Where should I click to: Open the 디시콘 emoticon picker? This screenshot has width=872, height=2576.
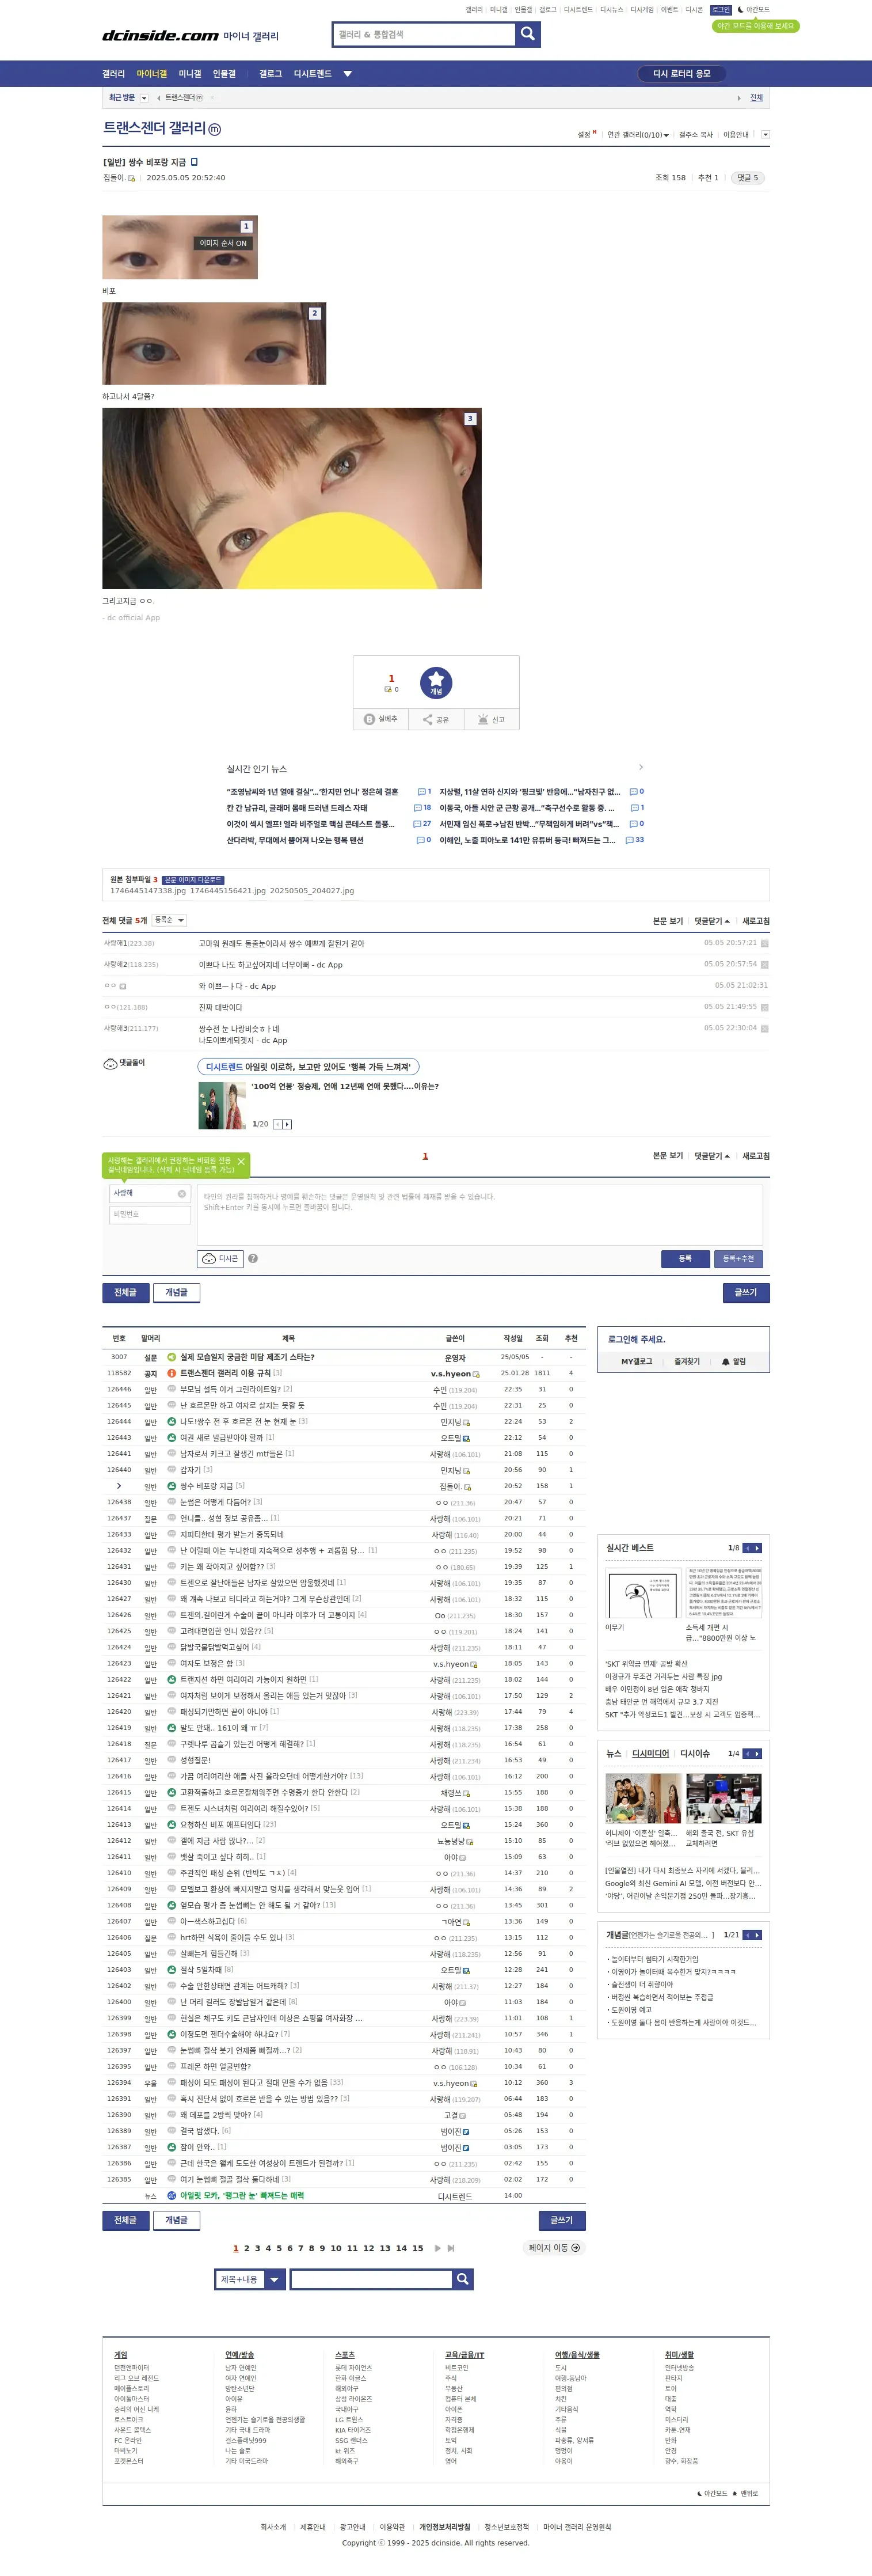221,1259
